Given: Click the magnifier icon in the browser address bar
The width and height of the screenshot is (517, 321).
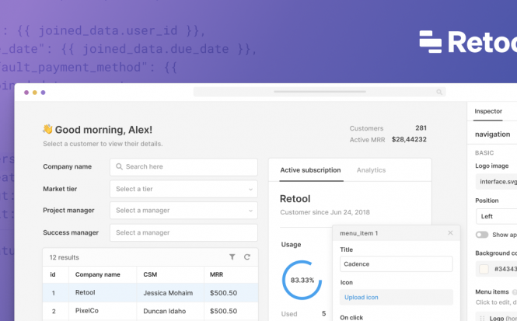Looking at the screenshot, I should click(439, 92).
